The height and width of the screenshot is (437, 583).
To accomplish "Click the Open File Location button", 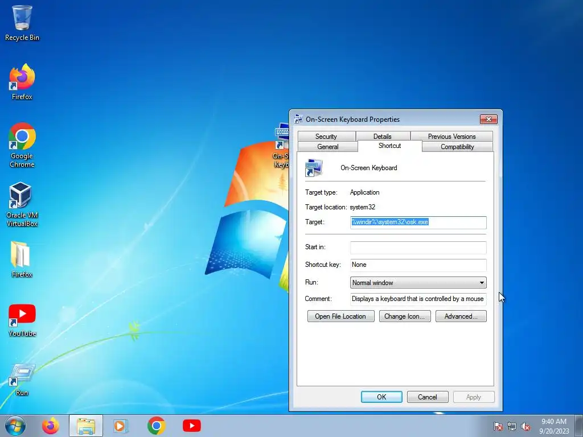I will click(x=340, y=316).
